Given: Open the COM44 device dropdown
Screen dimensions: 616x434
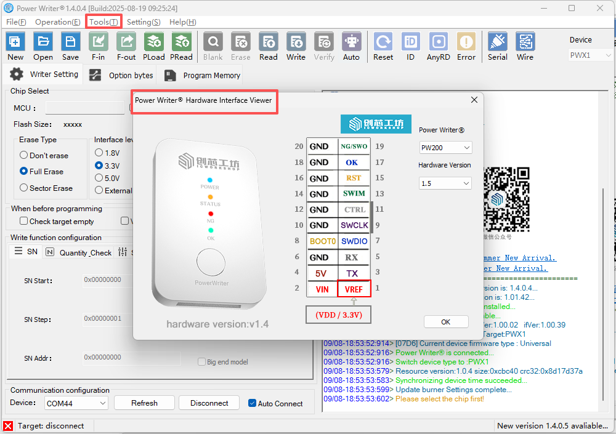Looking at the screenshot, I should [76, 403].
